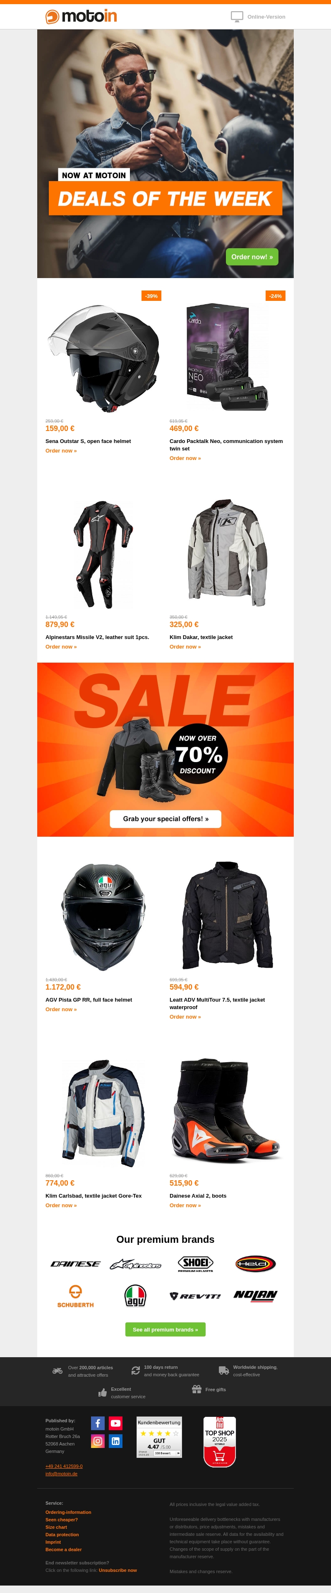Open the LinkedIn social icon
331x1593 pixels.
click(x=115, y=1441)
